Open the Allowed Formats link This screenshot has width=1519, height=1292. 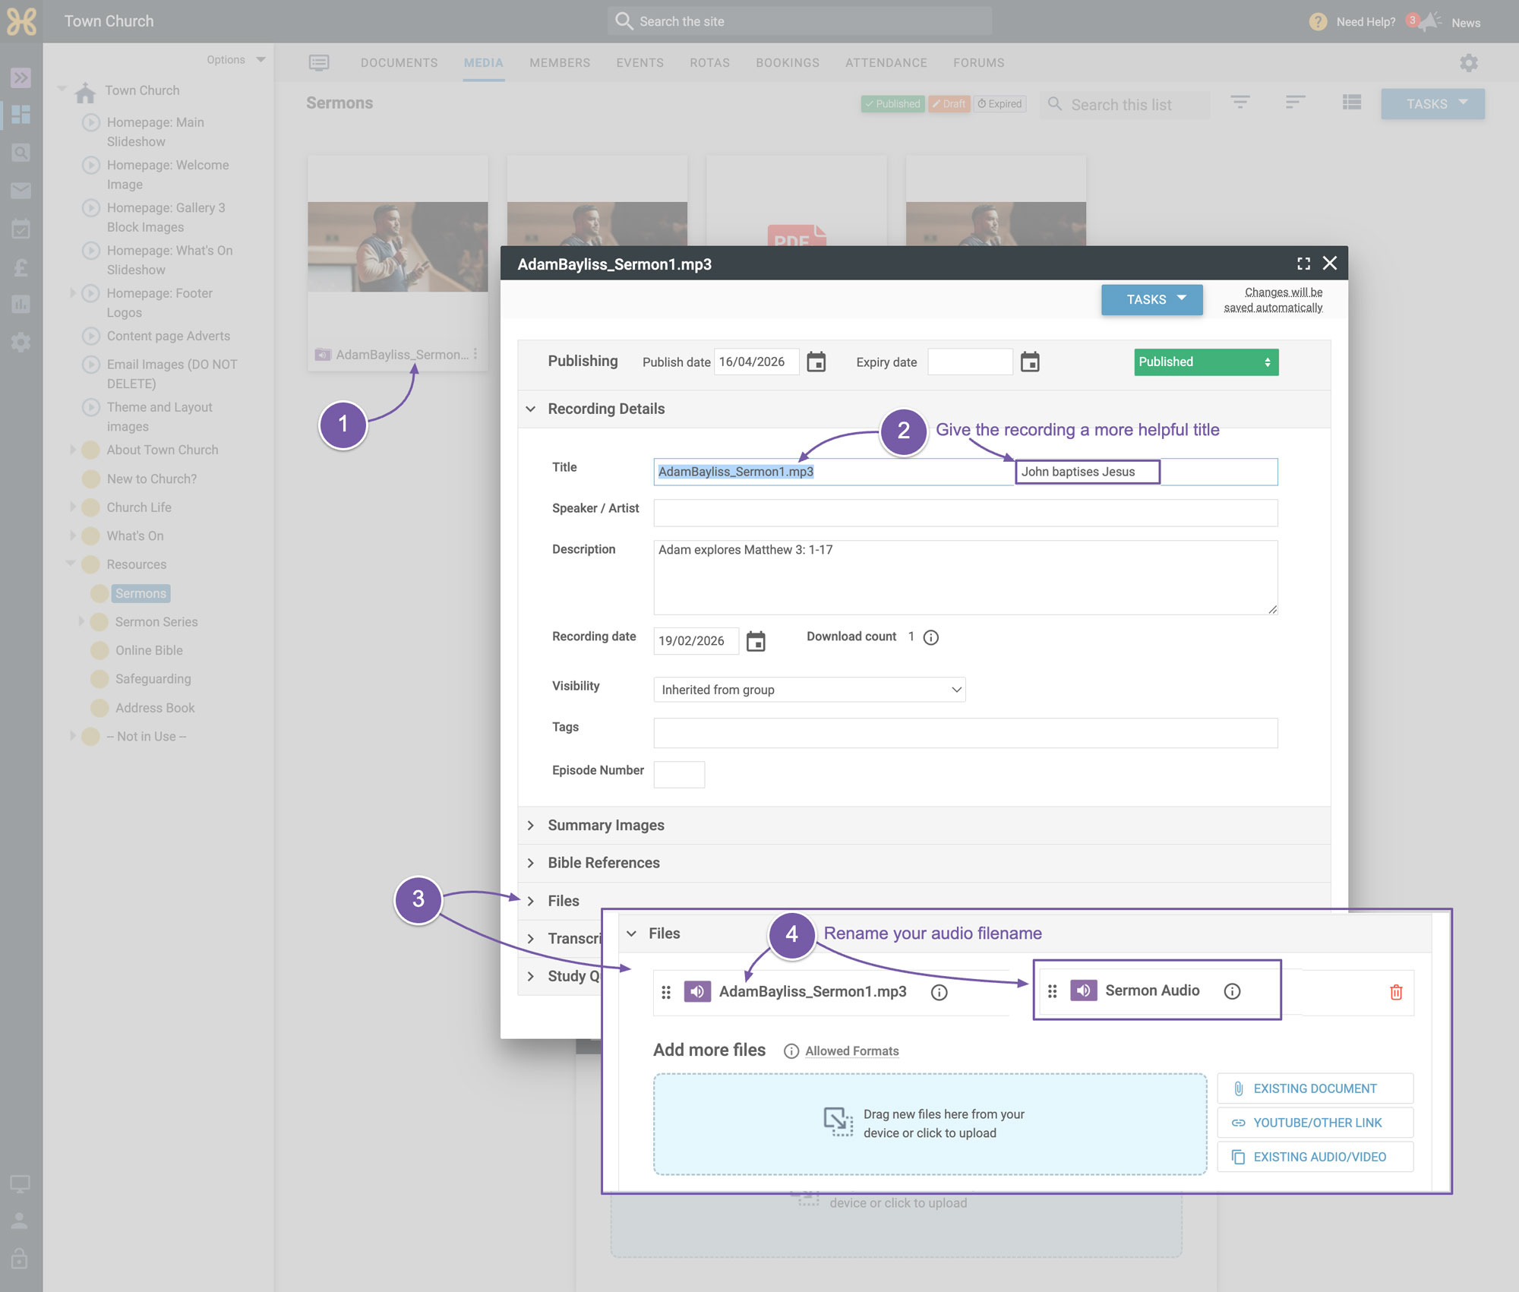click(851, 1051)
